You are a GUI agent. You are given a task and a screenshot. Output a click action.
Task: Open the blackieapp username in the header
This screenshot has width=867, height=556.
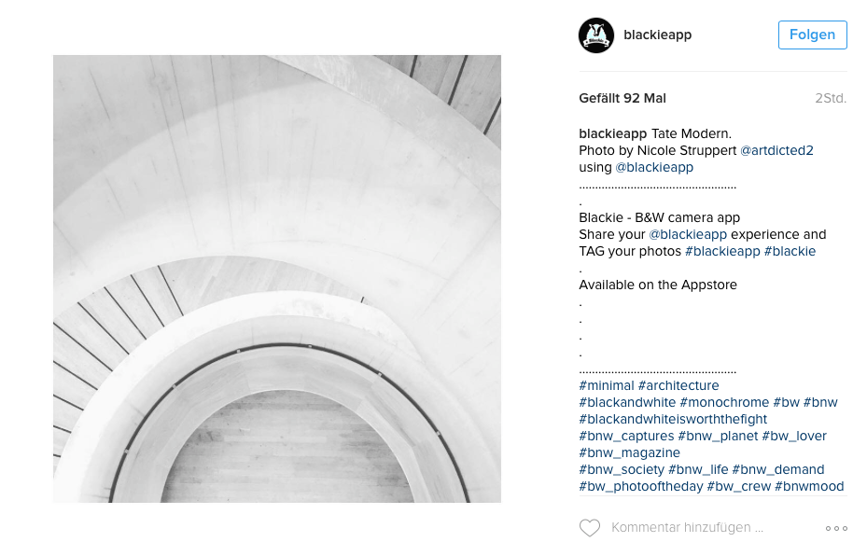point(657,35)
